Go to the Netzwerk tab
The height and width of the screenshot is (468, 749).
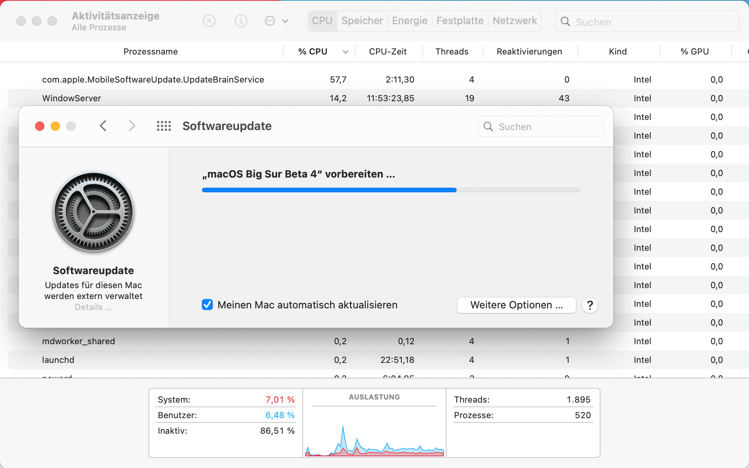click(515, 21)
